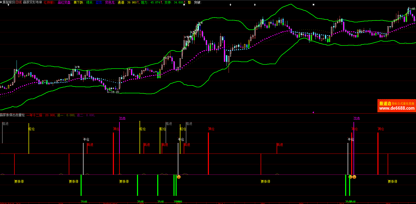Click the rightmost smiley face signal icon
416x204 pixels.
[x=354, y=177]
